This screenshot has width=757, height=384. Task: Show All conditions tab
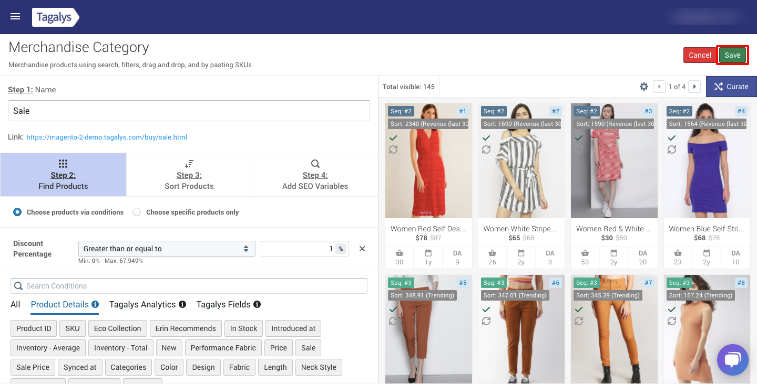click(15, 304)
